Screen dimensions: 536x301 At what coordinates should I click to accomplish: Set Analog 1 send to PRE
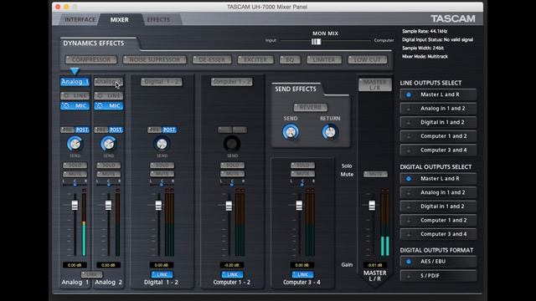click(x=67, y=130)
